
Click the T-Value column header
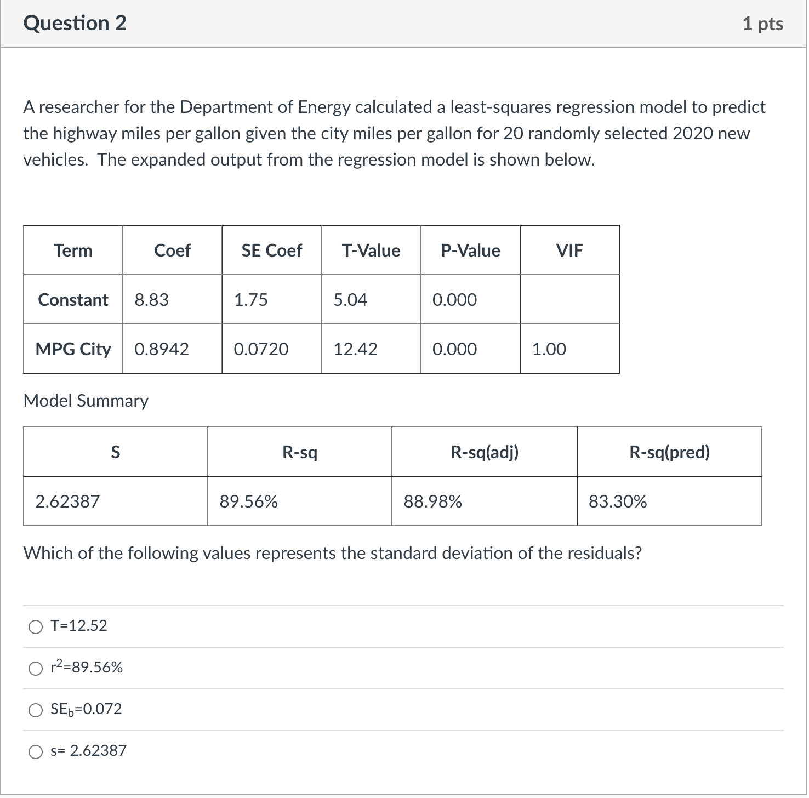click(371, 250)
